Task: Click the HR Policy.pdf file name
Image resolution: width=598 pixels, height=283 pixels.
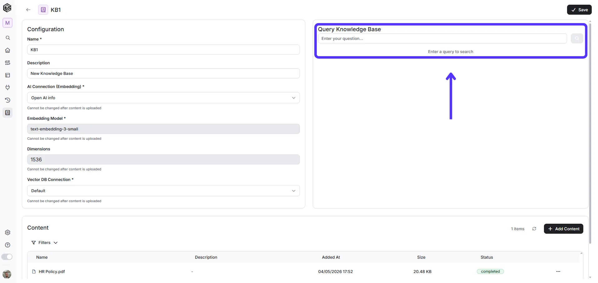Action: pos(52,271)
